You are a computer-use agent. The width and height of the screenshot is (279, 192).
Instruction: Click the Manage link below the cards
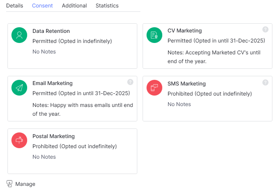pos(25,184)
